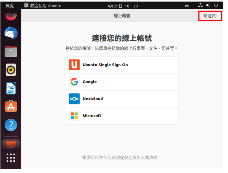Click the footer note 帳號可以在任何時刻從設定值加入或移除
228x173 pixels.
(122, 157)
